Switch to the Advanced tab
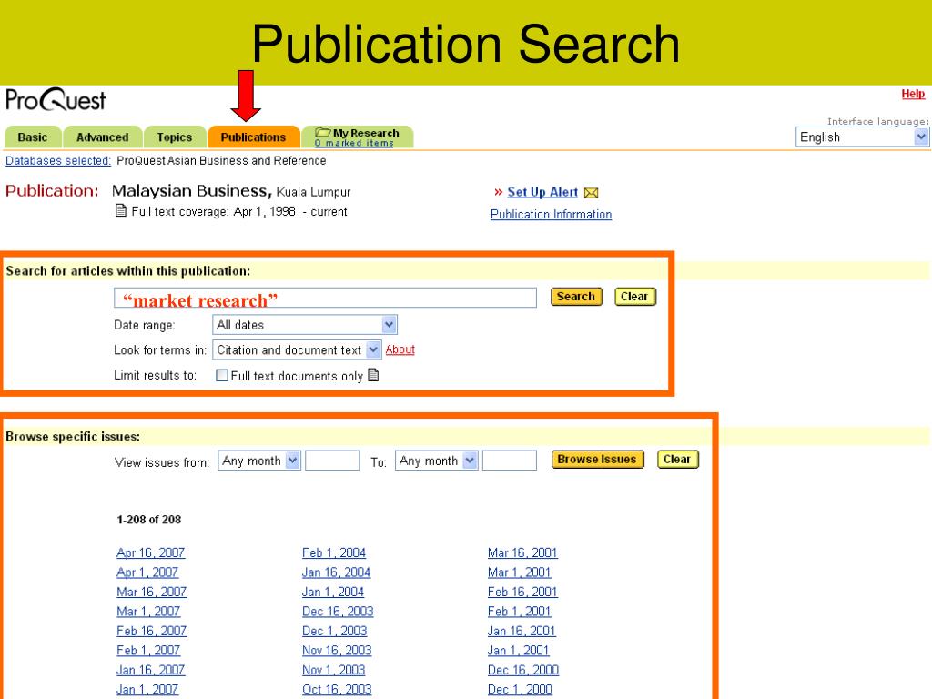 (x=102, y=137)
